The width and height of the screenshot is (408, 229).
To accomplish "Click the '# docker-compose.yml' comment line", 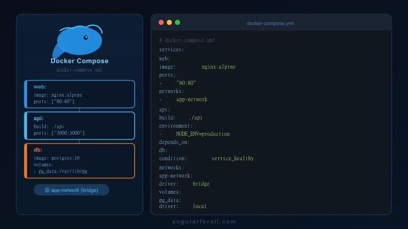I will click(187, 40).
